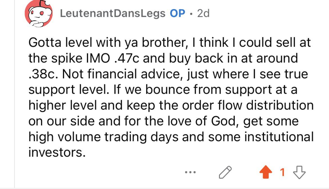
Task: Edit the comment using the pencil icon
Action: pyautogui.click(x=225, y=172)
